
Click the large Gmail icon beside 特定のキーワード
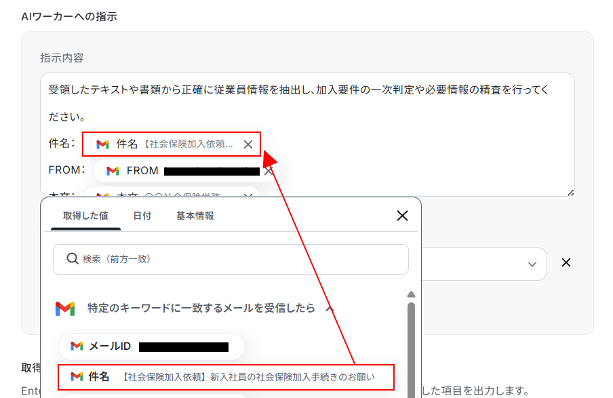pyautogui.click(x=65, y=309)
